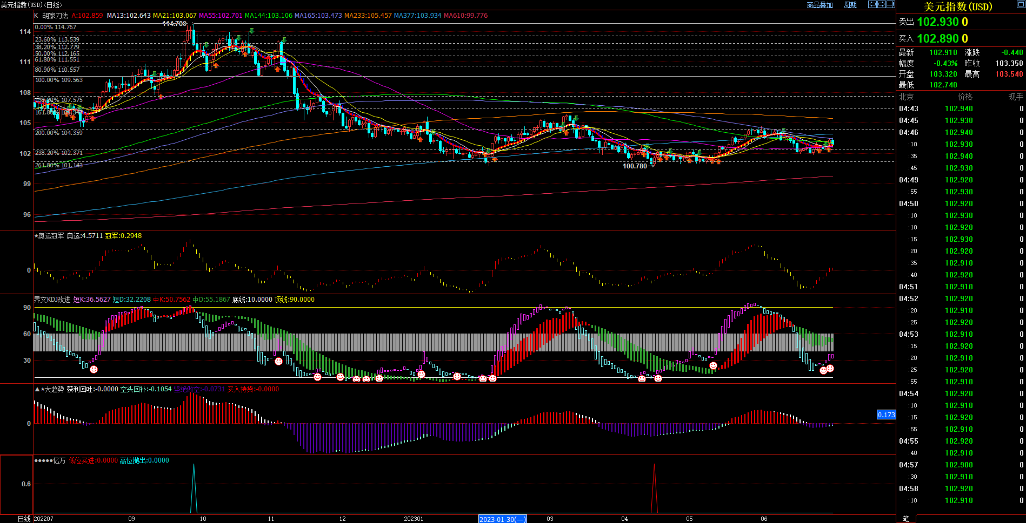The image size is (1026, 523).
Task: Click the 0.173 value tag on right axis
Action: 886,415
